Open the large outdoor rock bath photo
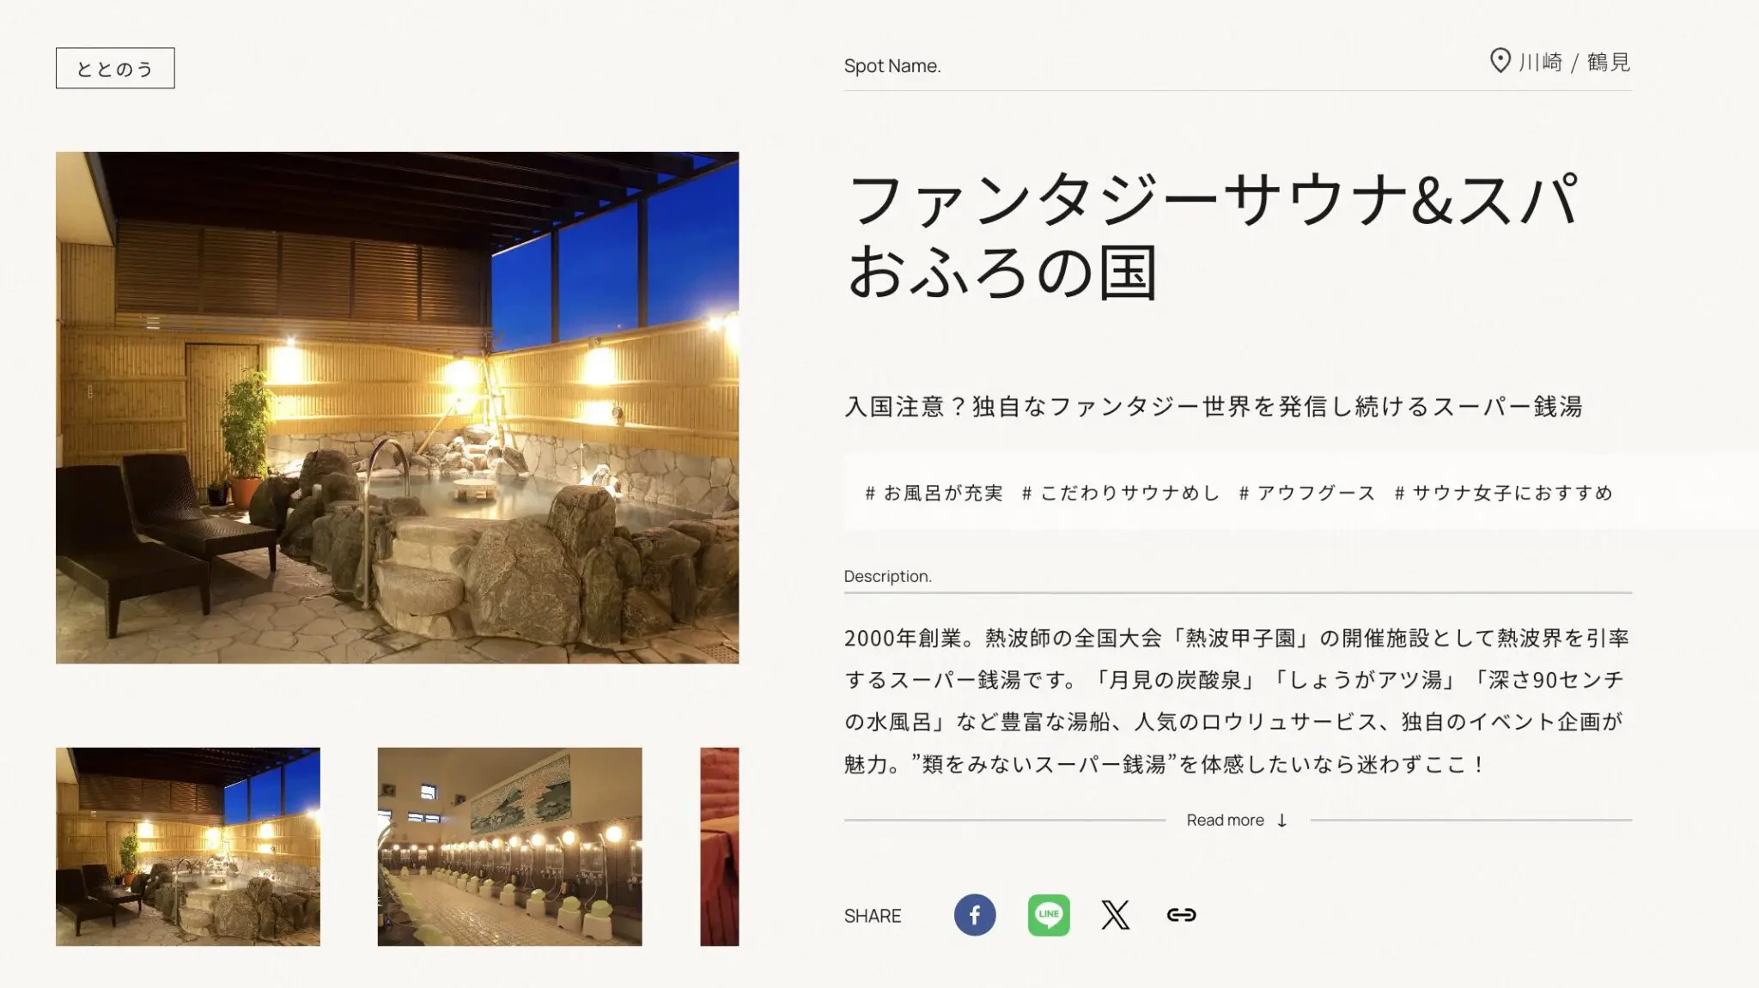The image size is (1759, 988). 397,408
